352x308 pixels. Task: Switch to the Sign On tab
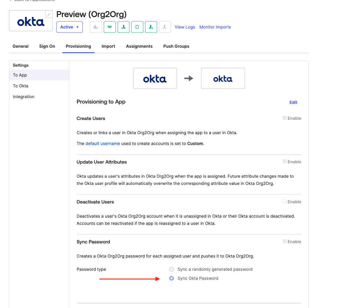point(47,46)
